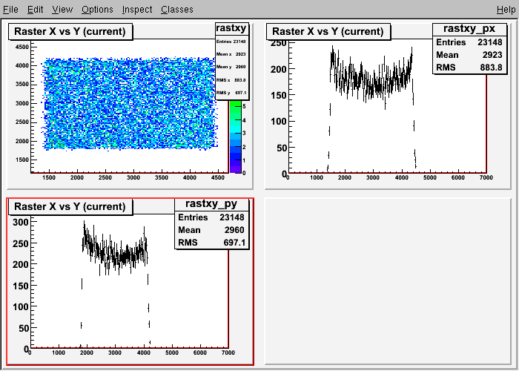Click the Mean 2960 row in rastxy_py stats
Screen dimensions: 519x371
(x=211, y=230)
